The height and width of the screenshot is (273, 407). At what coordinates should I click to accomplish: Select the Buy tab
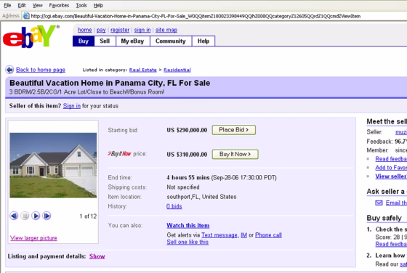click(84, 41)
